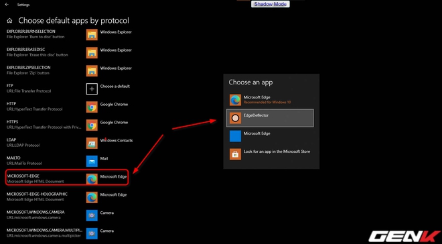The height and width of the screenshot is (244, 442).
Task: Click the LDAP protocol name
Action: click(11, 140)
